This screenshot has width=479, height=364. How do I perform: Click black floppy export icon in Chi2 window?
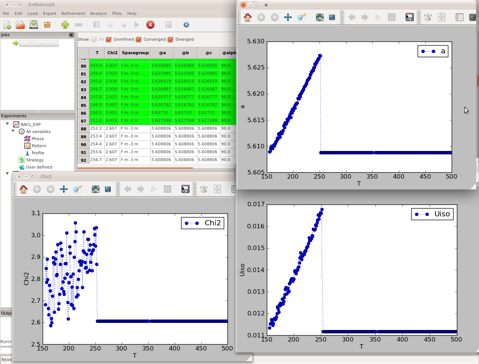click(185, 189)
